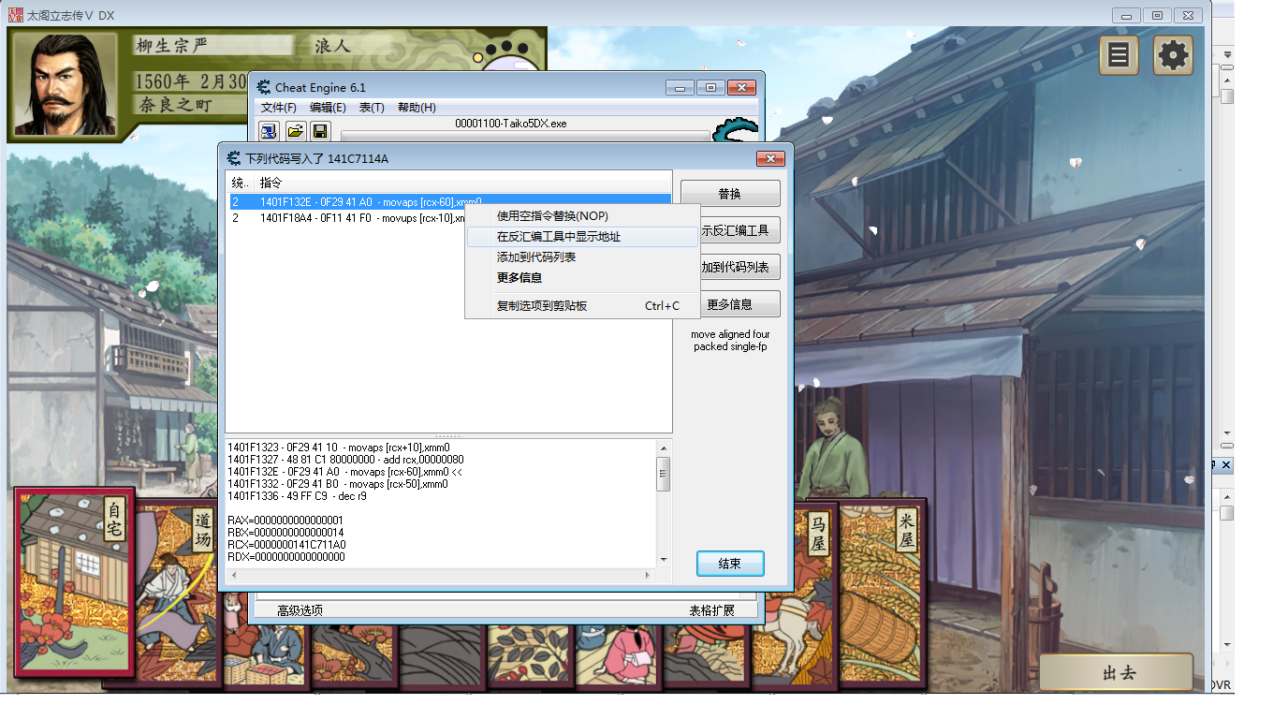Open the 文件(F) menu

pyautogui.click(x=278, y=108)
